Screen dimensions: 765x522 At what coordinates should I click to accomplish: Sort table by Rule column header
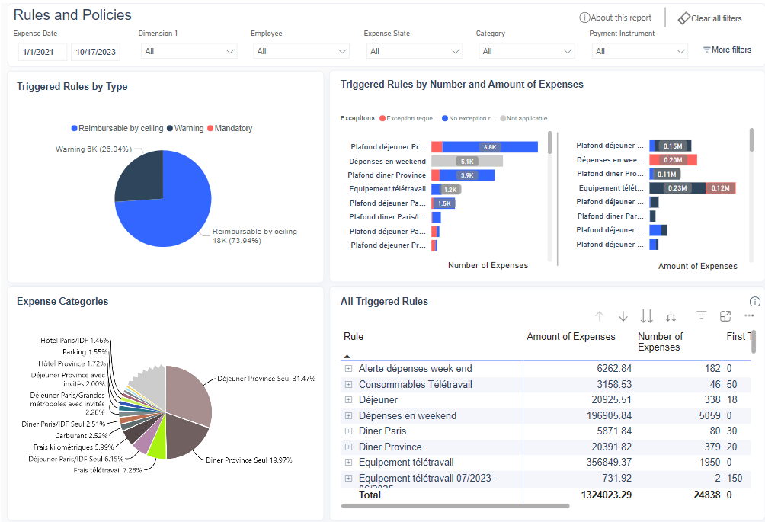pos(354,336)
